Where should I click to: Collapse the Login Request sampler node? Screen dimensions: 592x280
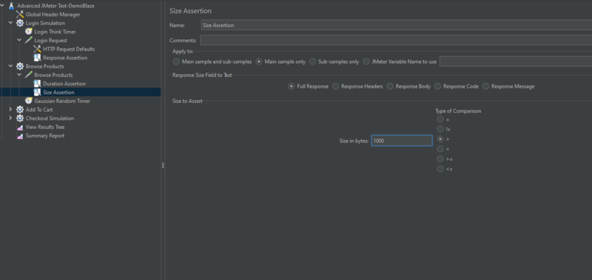click(x=19, y=40)
